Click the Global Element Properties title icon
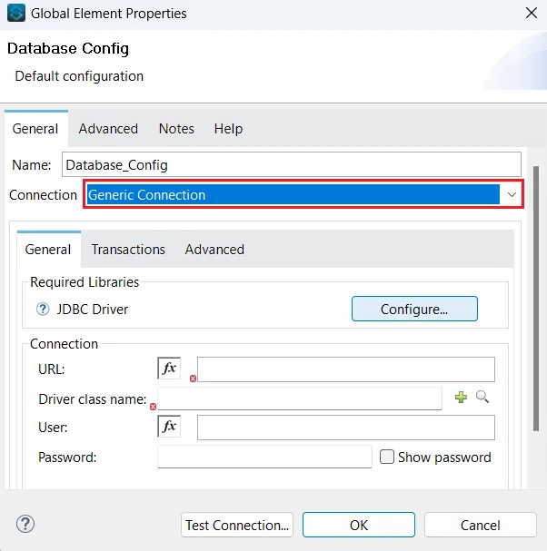This screenshot has width=547, height=551. click(16, 14)
